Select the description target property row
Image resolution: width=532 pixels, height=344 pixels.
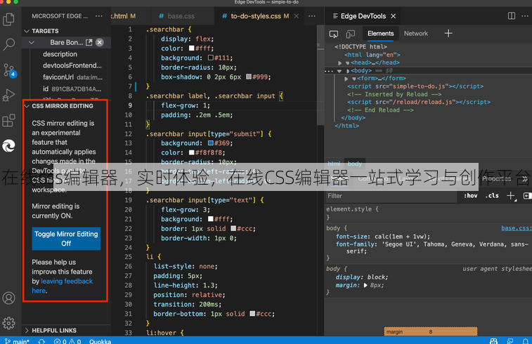click(x=67, y=54)
